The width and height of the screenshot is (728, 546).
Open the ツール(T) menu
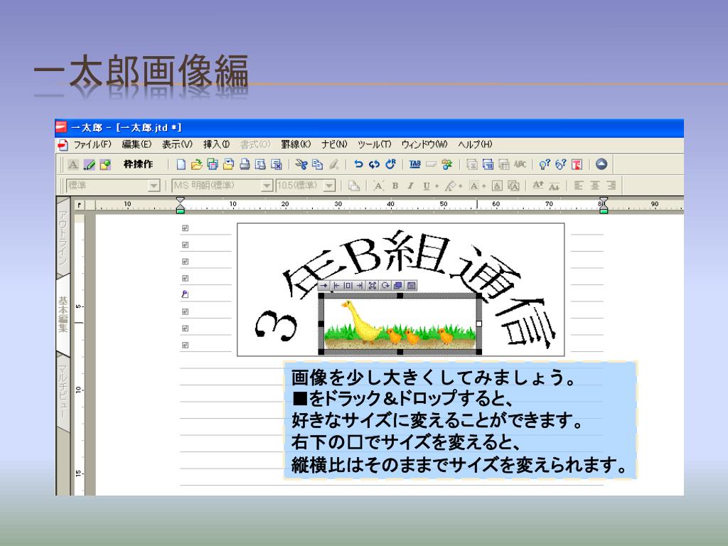pyautogui.click(x=374, y=144)
